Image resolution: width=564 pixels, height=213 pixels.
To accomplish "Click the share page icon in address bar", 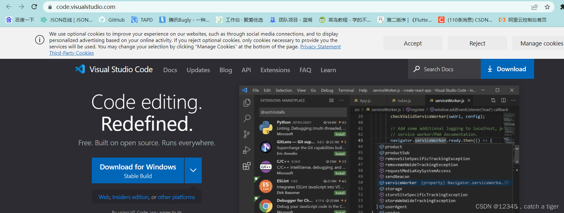I will point(534,7).
